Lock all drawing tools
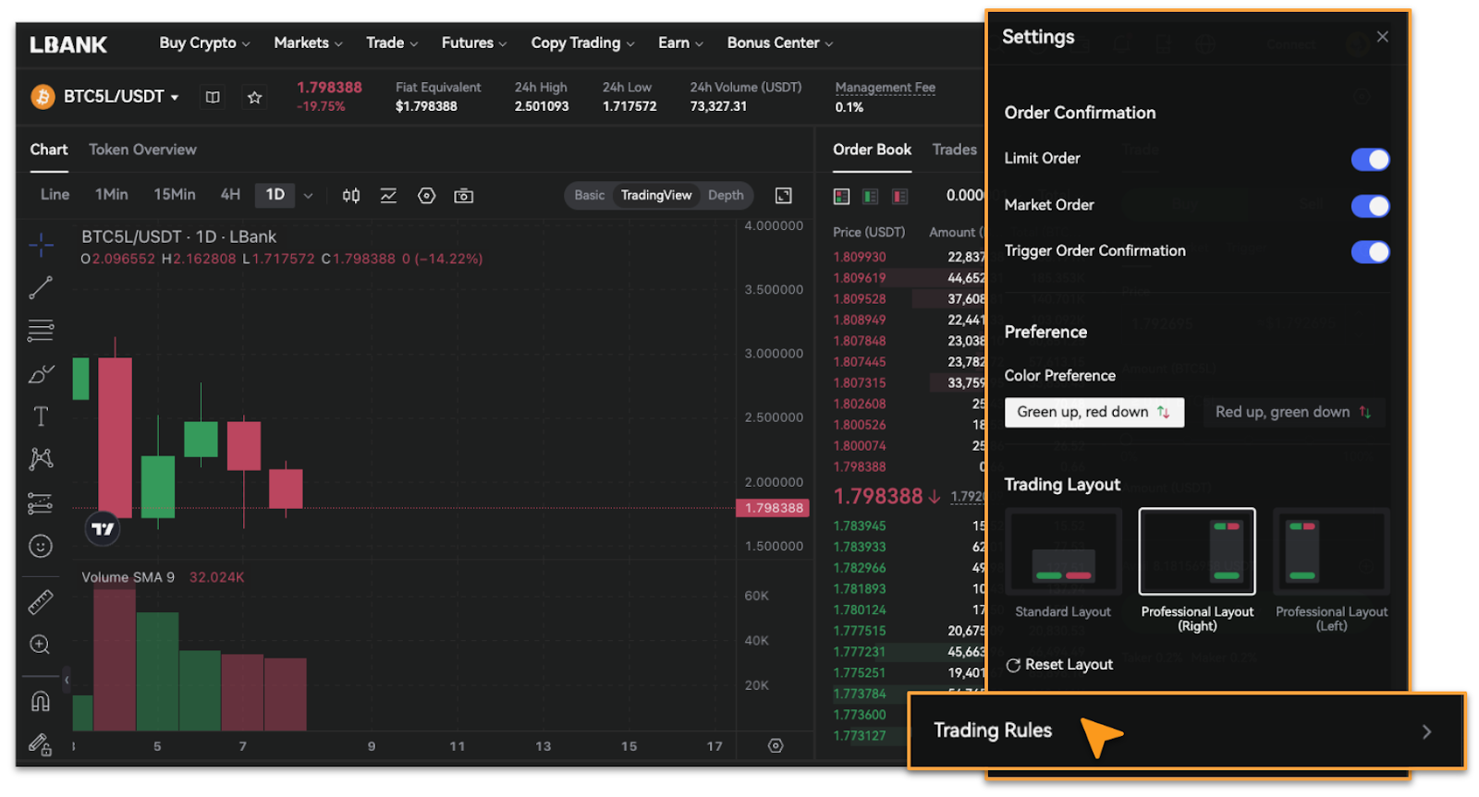The height and width of the screenshot is (797, 1479). [41, 744]
